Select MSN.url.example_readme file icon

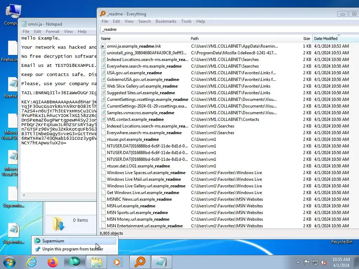(x=103, y=206)
